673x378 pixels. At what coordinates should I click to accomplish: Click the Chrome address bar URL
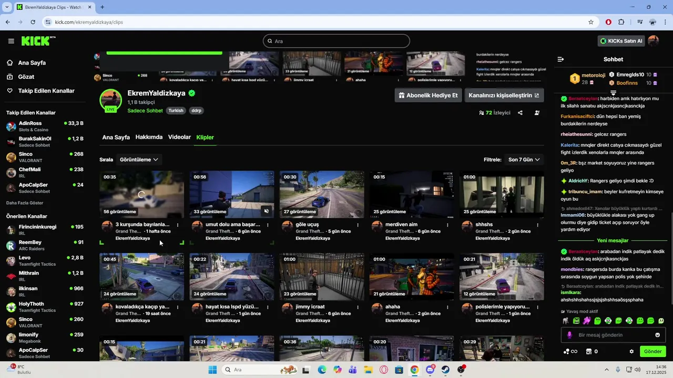coord(89,22)
